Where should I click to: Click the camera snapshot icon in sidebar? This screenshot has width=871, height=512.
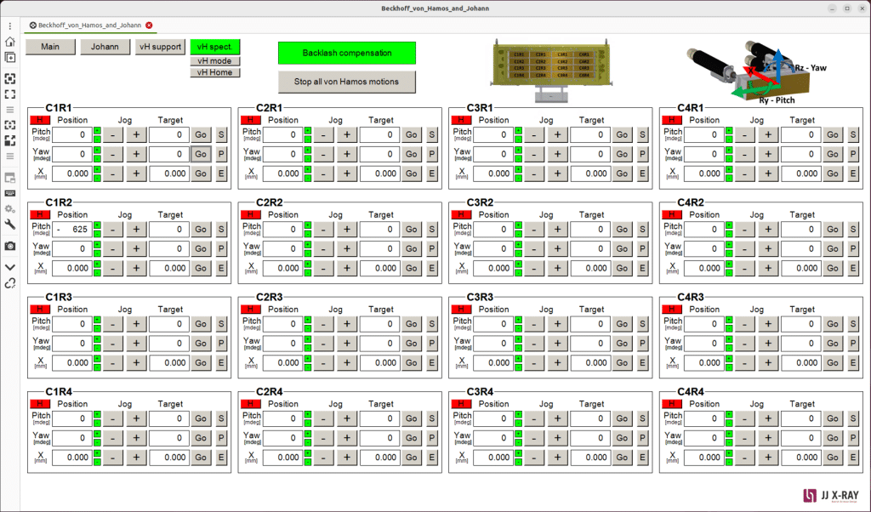tap(10, 245)
